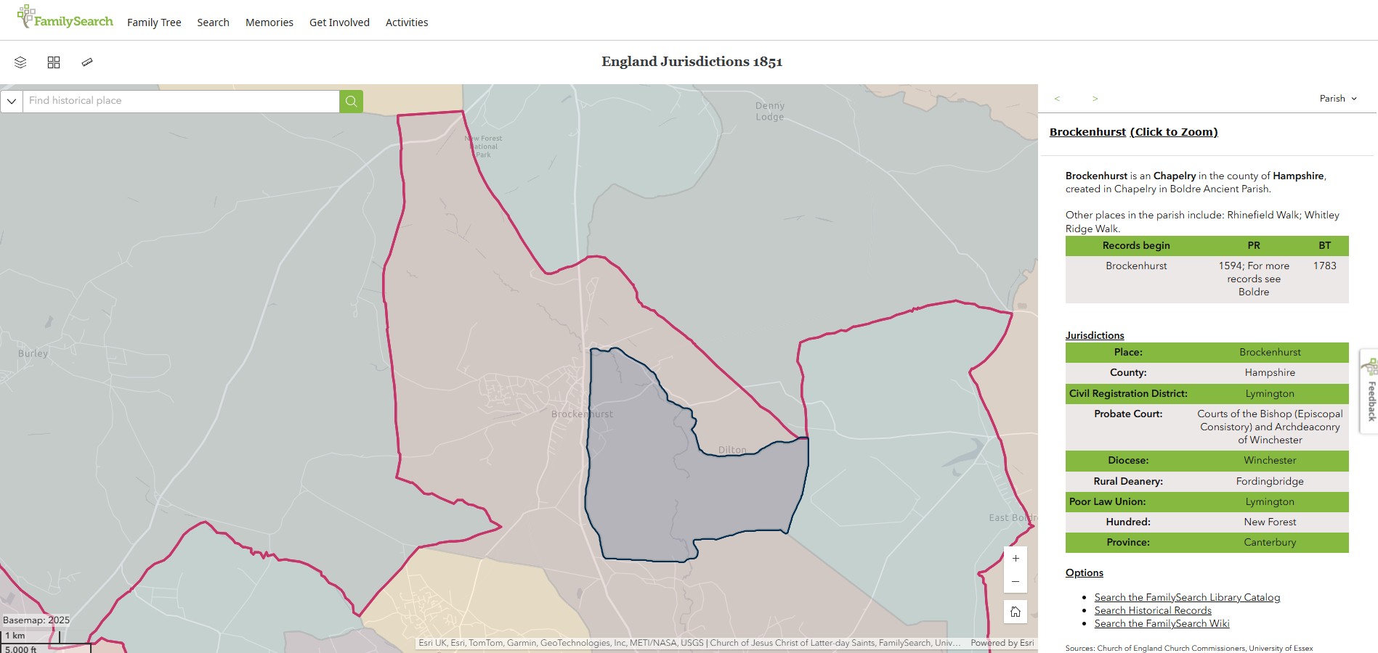This screenshot has width=1378, height=653.
Task: Open the Memories menu
Action: (269, 22)
